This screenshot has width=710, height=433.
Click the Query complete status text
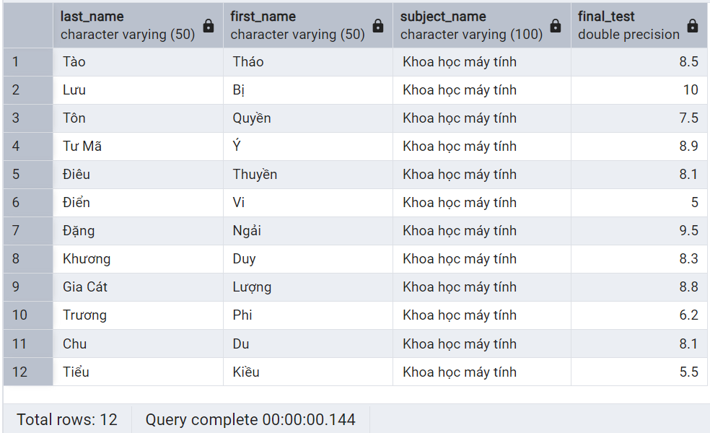point(250,420)
